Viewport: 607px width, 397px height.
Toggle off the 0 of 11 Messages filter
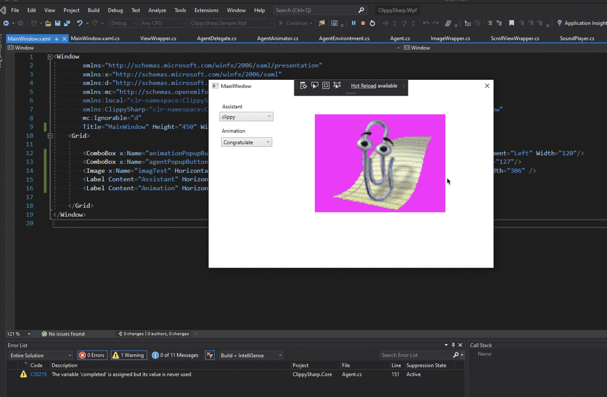(x=175, y=355)
